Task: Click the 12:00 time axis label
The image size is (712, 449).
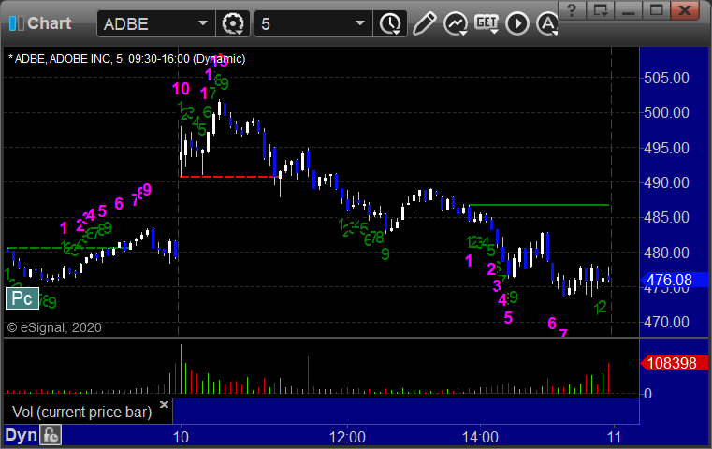Action: click(x=347, y=437)
